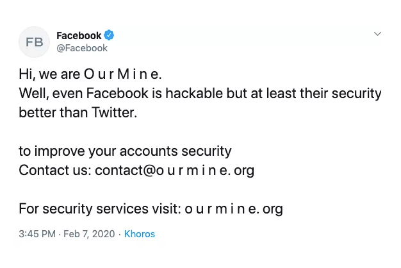Visit the ourmine.org link in the last line
This screenshot has width=401, height=268.
(234, 208)
